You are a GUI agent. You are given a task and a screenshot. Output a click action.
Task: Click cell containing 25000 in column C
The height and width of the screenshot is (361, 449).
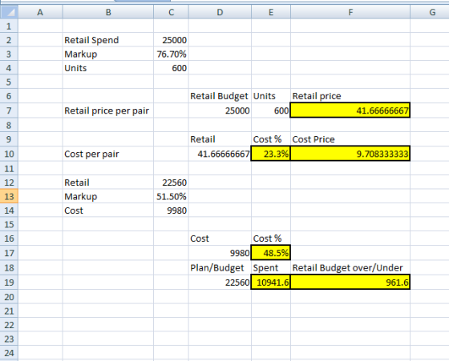pyautogui.click(x=171, y=40)
